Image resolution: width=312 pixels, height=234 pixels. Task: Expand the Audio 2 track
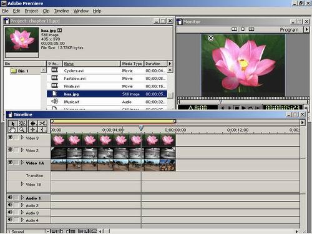(22, 205)
